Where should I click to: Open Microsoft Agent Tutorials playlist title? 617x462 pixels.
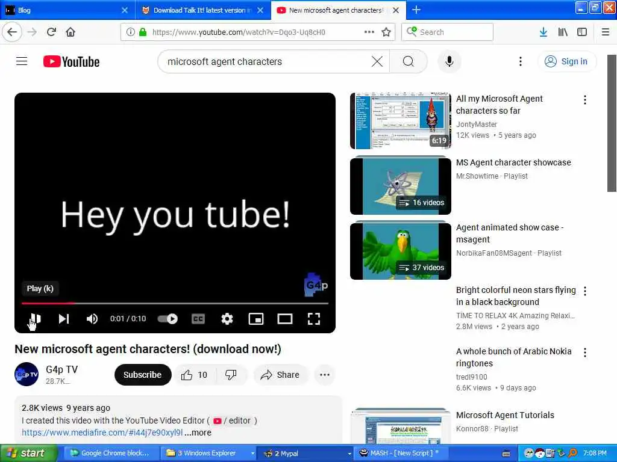505,415
